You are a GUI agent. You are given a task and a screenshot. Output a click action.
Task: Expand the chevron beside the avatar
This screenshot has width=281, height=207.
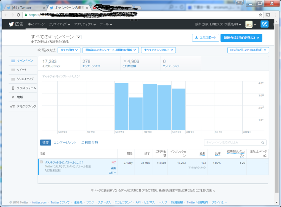255,24
